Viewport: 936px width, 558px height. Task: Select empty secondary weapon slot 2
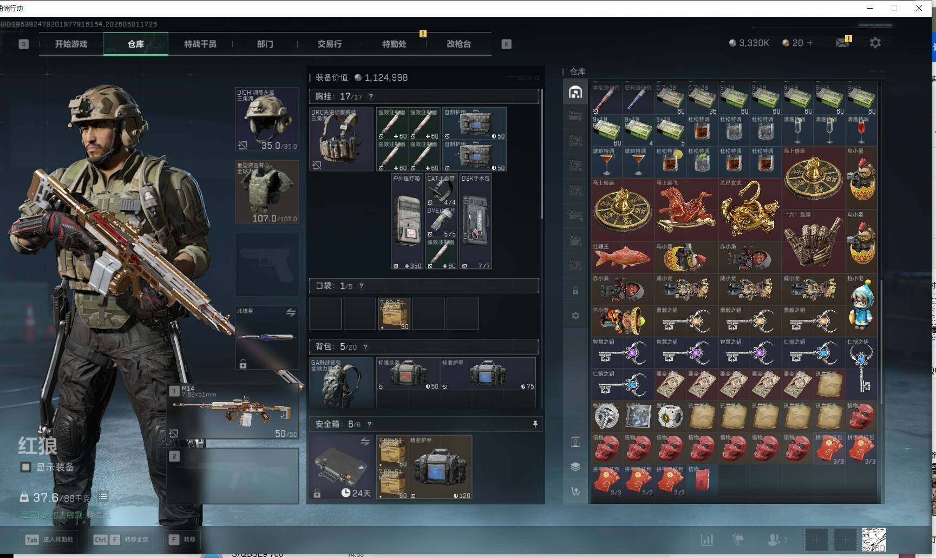(x=233, y=476)
